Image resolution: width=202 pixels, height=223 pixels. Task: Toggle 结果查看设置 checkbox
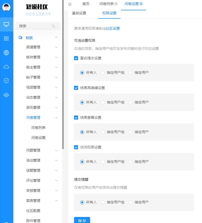pos(76,118)
